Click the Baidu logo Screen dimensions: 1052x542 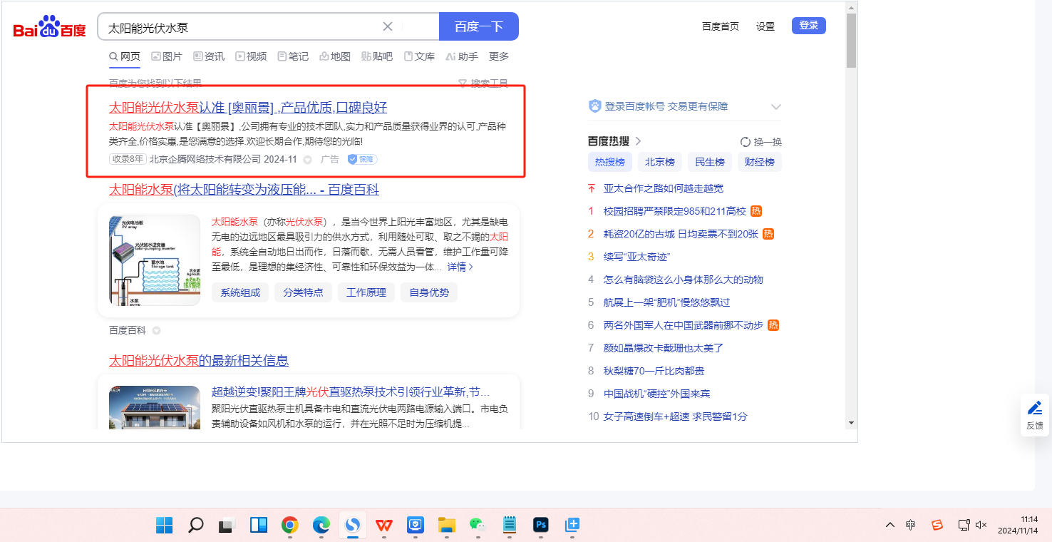coord(49,27)
